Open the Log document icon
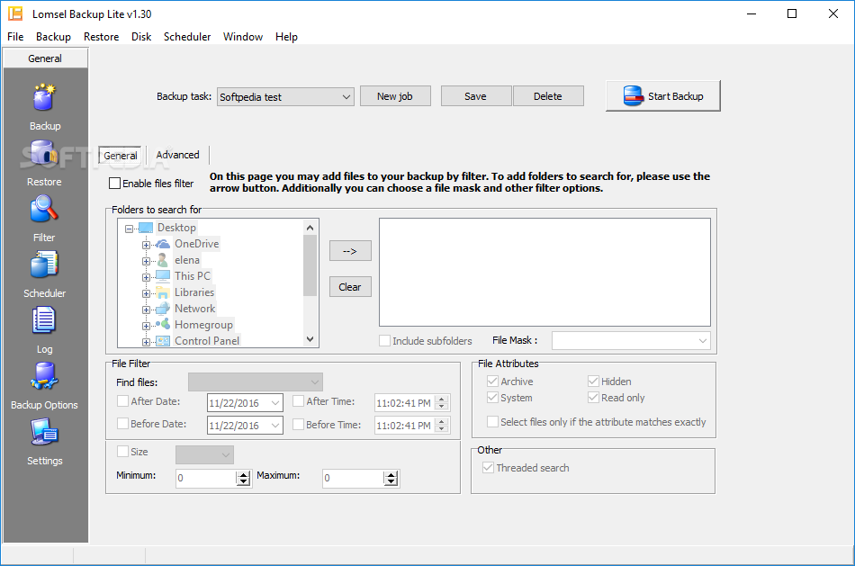Viewport: 855px width, 566px height. pos(43,320)
